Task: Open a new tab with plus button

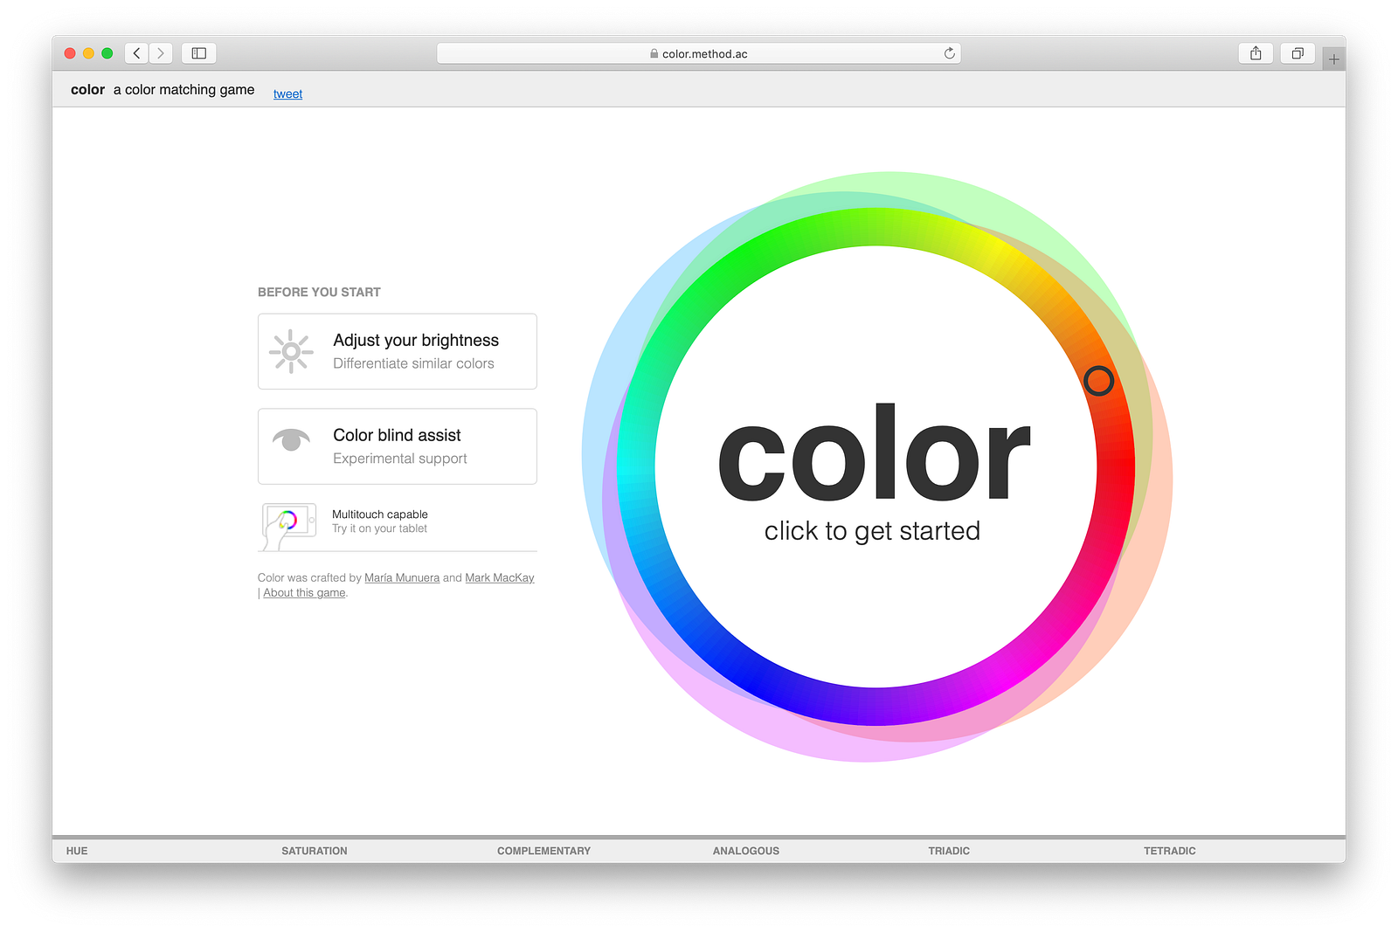Action: click(1333, 59)
